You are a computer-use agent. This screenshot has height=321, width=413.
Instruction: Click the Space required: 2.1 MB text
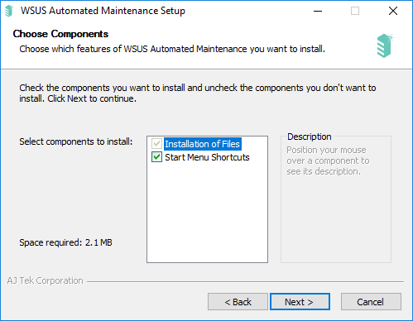coord(65,242)
